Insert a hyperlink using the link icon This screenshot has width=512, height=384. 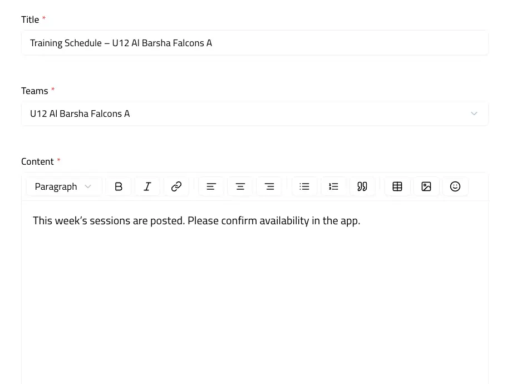[x=176, y=186]
